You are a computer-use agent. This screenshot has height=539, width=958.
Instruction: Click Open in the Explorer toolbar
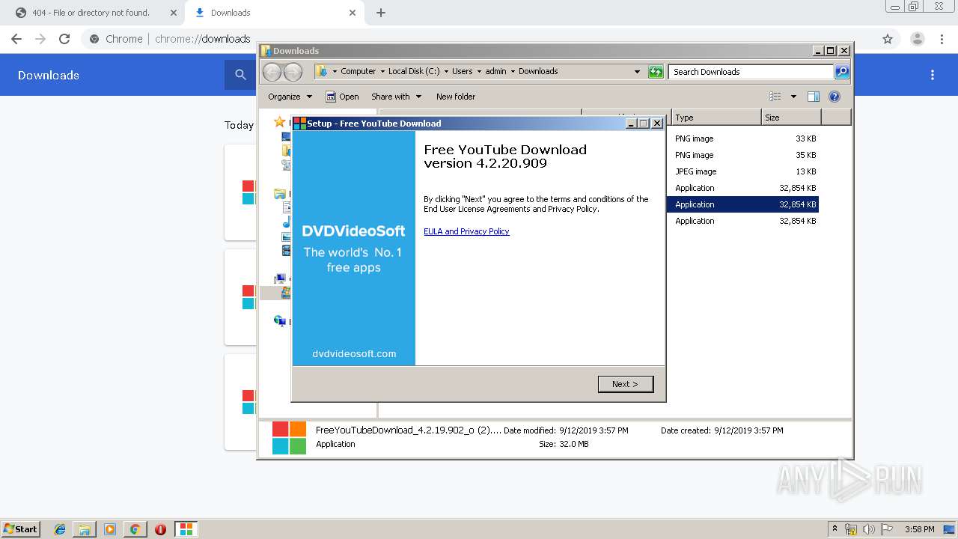(342, 97)
